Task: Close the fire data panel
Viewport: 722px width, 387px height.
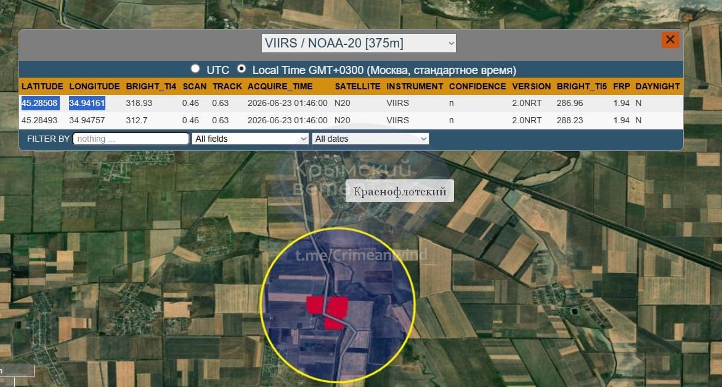Action: pos(670,40)
